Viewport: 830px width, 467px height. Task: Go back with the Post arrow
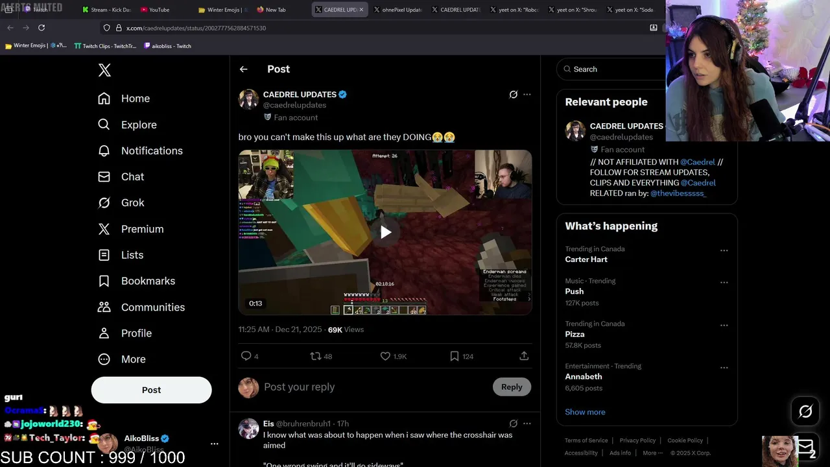(244, 69)
